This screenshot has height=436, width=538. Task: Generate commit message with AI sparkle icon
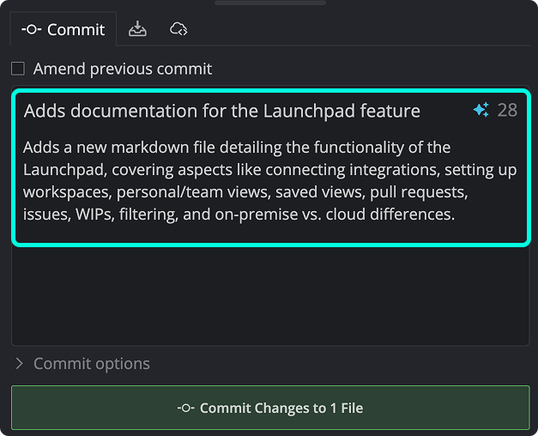(x=481, y=110)
